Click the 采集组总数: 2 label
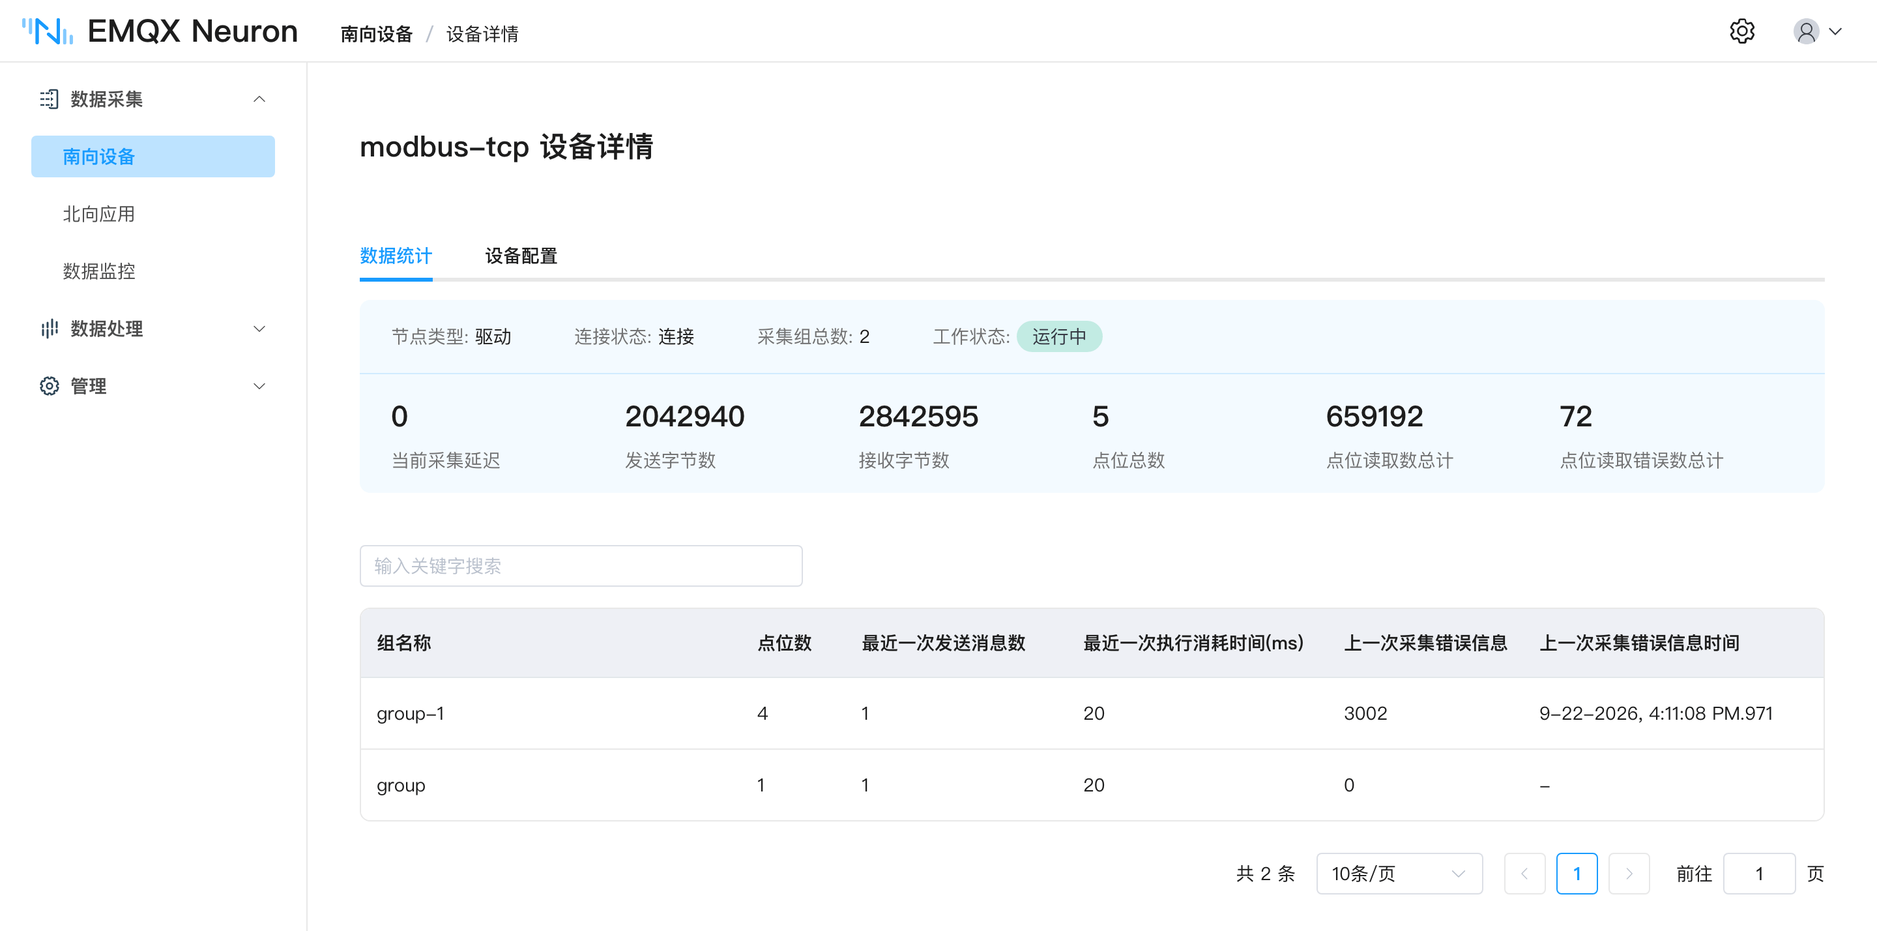The height and width of the screenshot is (931, 1877). click(813, 336)
